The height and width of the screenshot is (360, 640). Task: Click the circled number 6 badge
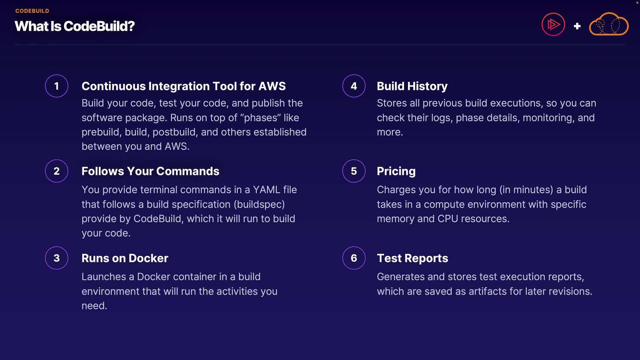[354, 258]
